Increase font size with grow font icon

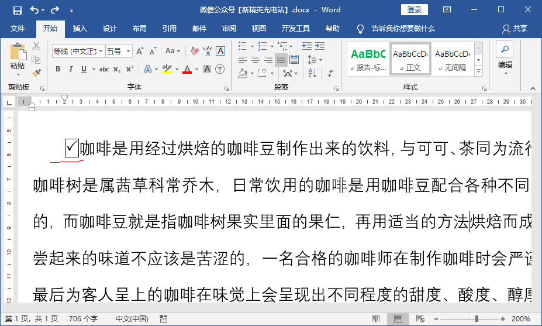tap(140, 52)
